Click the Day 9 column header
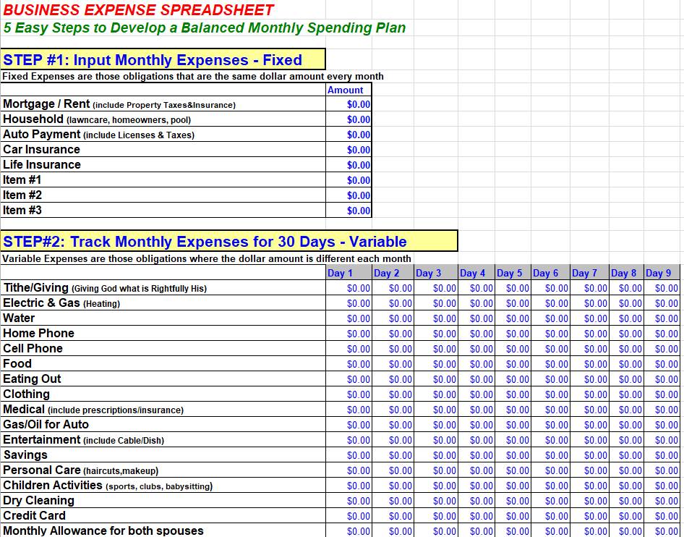The image size is (684, 537). point(659,273)
